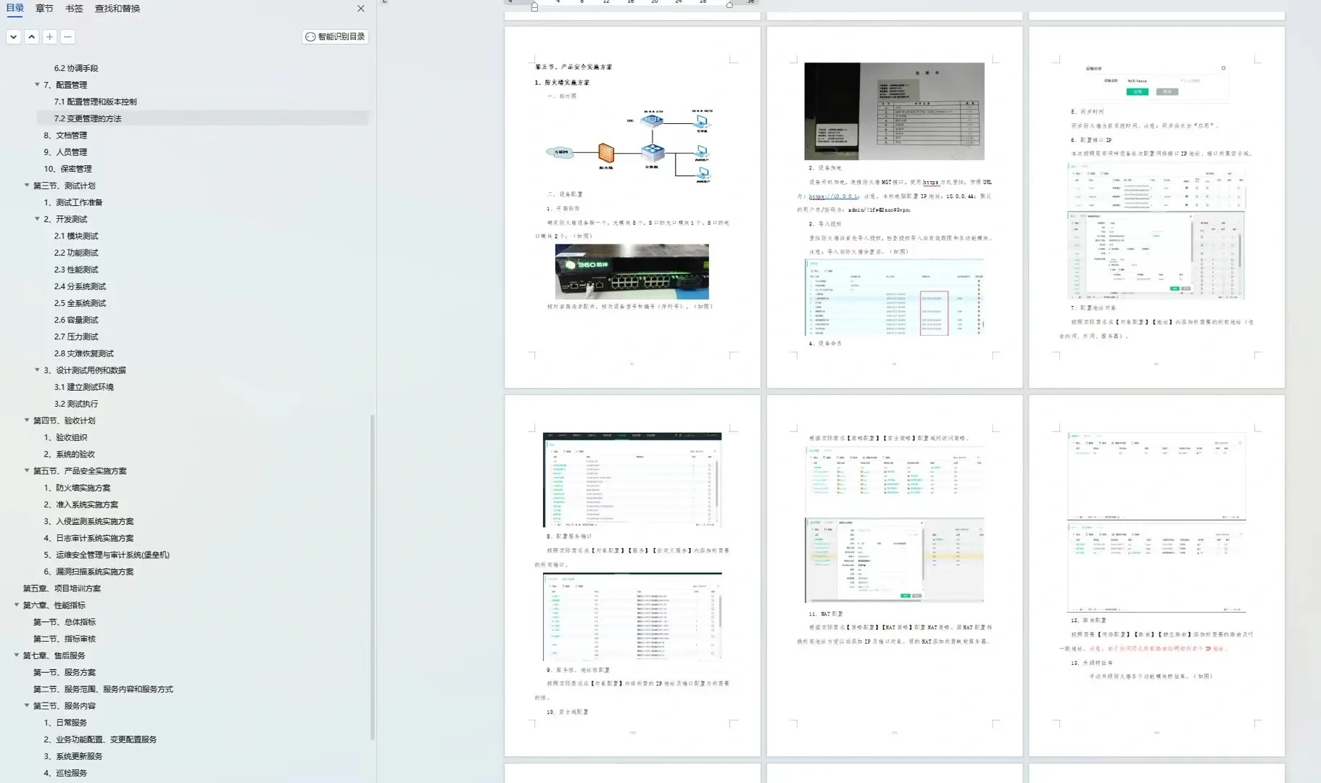1321x783 pixels.
Task: Jump to 2.6 容量测试 heading
Action: [76, 320]
